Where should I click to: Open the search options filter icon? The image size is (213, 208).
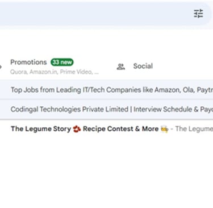pyautogui.click(x=198, y=14)
